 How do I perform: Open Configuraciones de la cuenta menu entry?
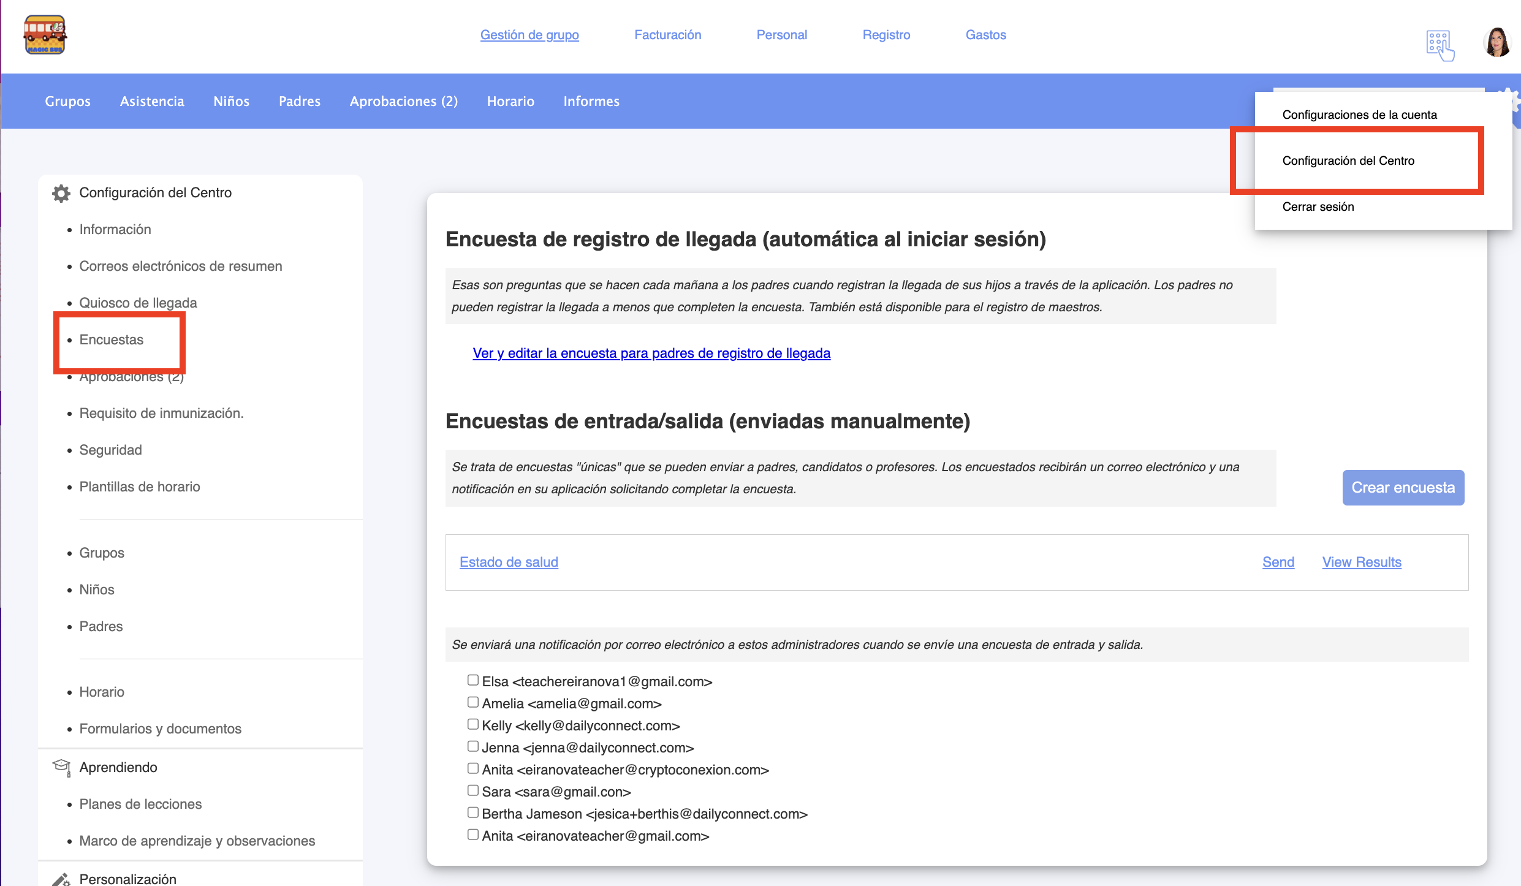(1359, 115)
